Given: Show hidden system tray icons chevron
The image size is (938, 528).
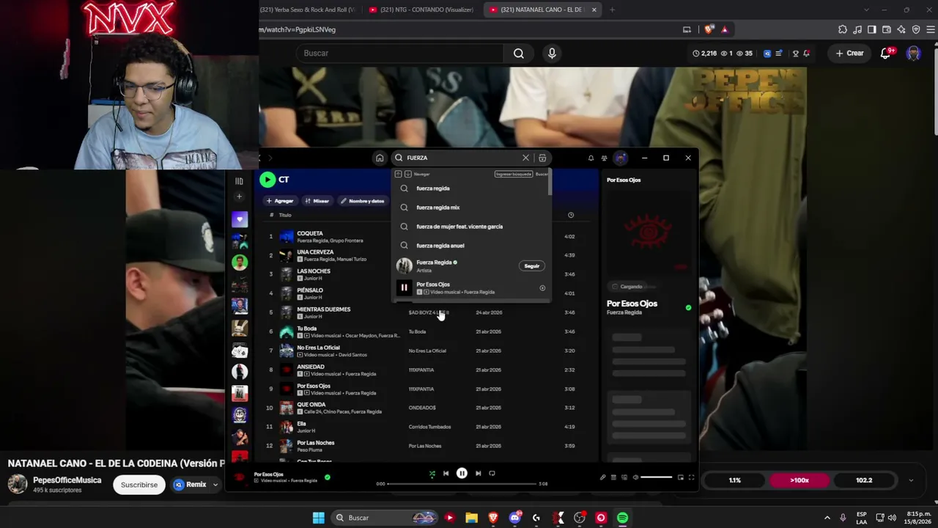Looking at the screenshot, I should pos(827,518).
